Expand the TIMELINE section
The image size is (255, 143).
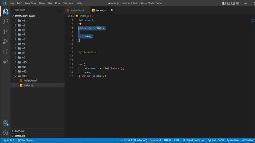(20, 136)
